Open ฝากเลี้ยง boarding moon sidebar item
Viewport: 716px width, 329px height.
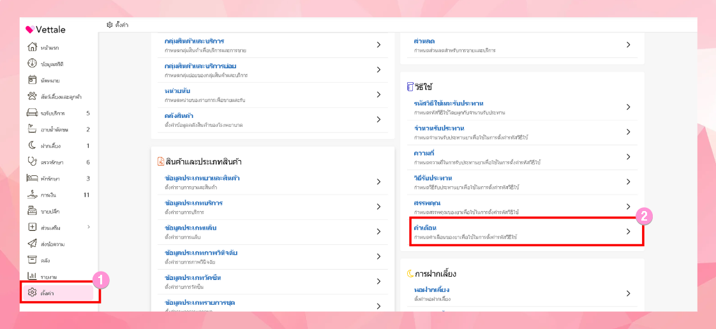pos(59,146)
